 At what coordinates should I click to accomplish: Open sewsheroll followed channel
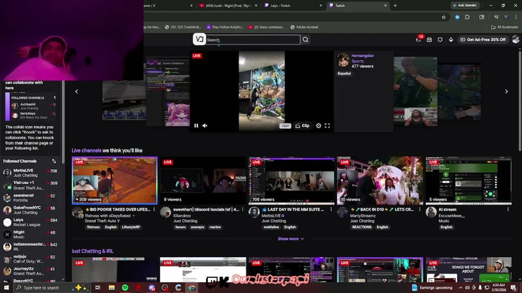click(31, 198)
